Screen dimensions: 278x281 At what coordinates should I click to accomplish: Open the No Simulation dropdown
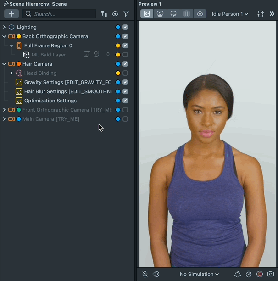199,274
